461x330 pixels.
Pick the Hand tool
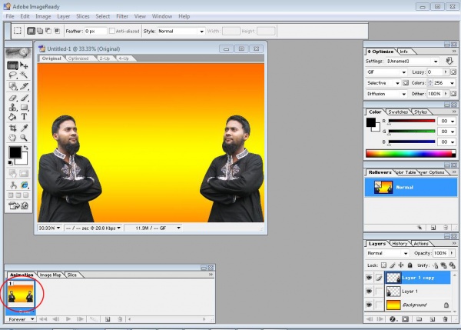point(12,138)
